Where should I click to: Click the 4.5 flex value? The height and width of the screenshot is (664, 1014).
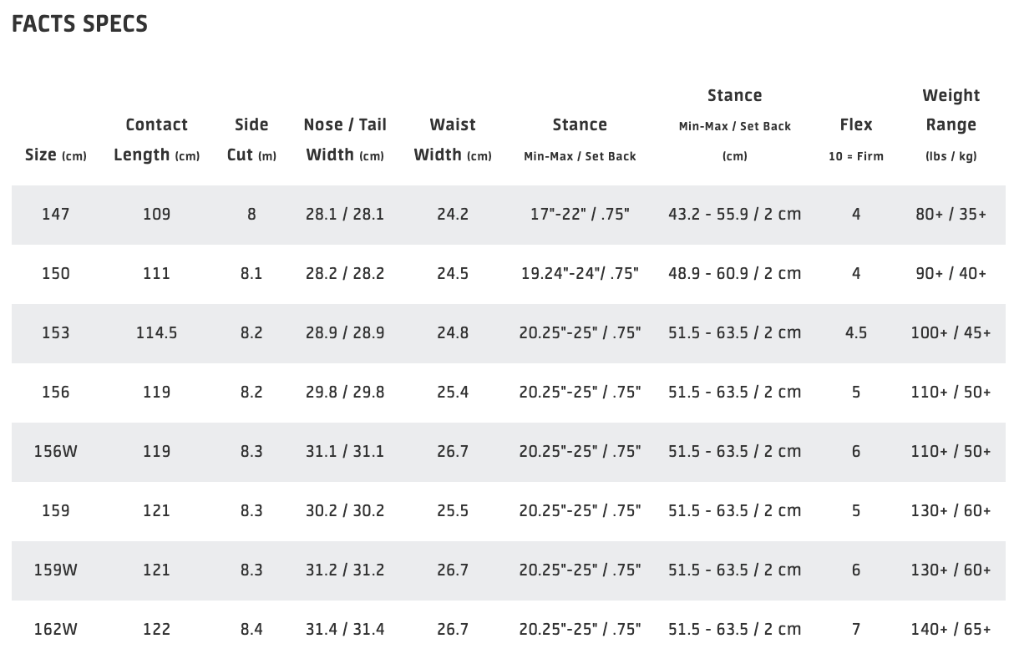856,333
